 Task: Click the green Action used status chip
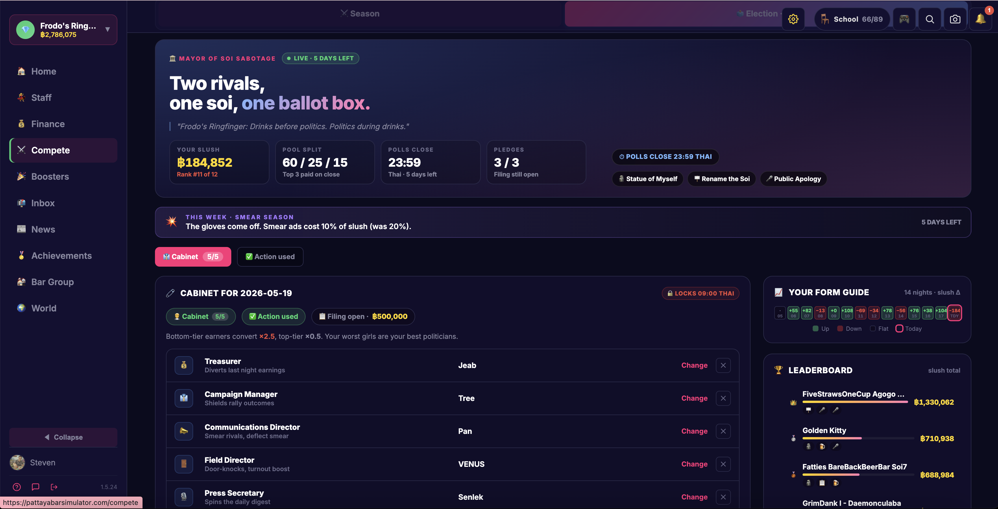coord(273,317)
